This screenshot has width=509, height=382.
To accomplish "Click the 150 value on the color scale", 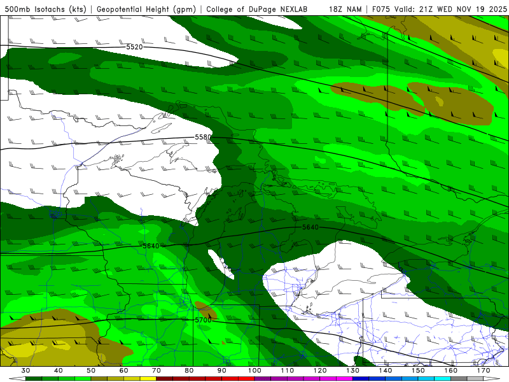I will pyautogui.click(x=418, y=371).
